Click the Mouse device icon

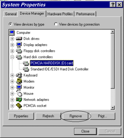(19, 93)
